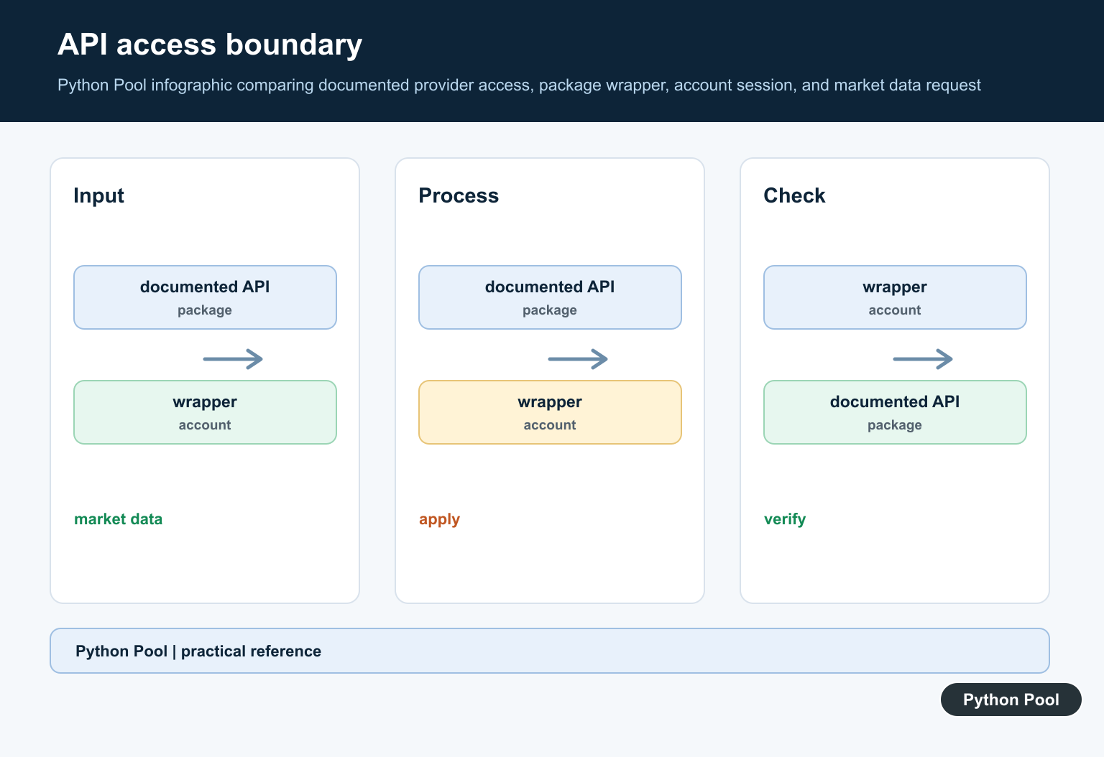Click the 'documented API' box in the Input card
This screenshot has width=1104, height=757.
(x=205, y=297)
